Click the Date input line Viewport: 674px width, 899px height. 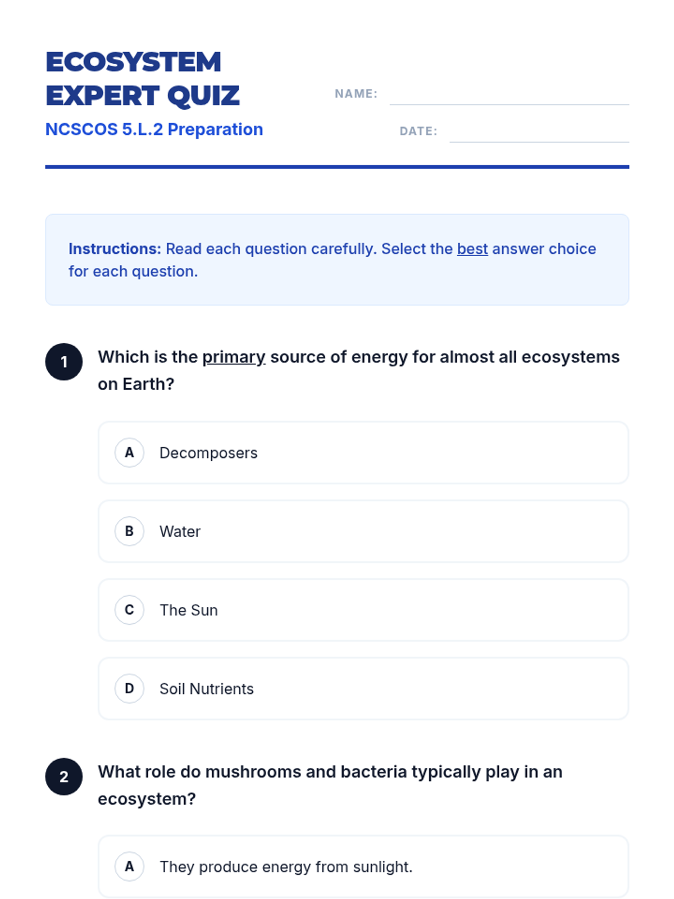click(539, 133)
